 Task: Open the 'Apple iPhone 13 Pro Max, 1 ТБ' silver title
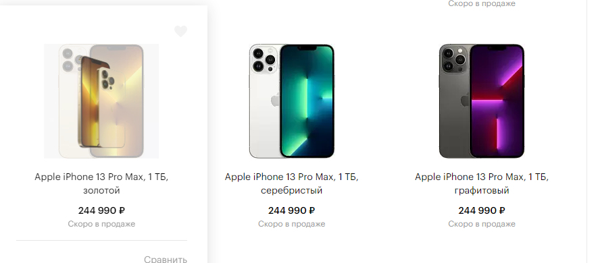point(292,177)
